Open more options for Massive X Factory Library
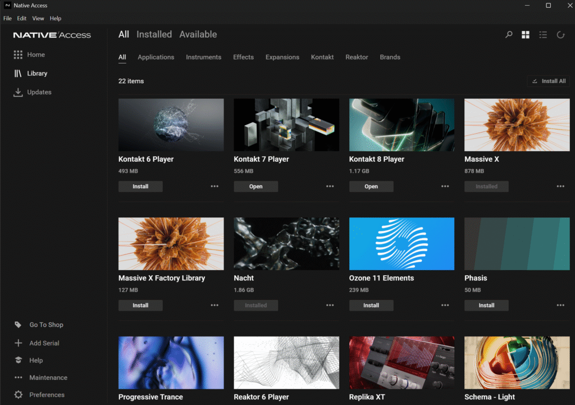575x405 pixels. click(215, 305)
